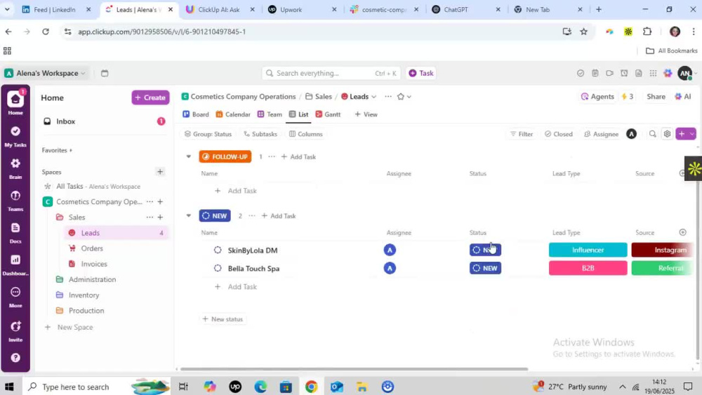The height and width of the screenshot is (395, 702).
Task: Collapse the NEW status group
Action: click(x=188, y=215)
